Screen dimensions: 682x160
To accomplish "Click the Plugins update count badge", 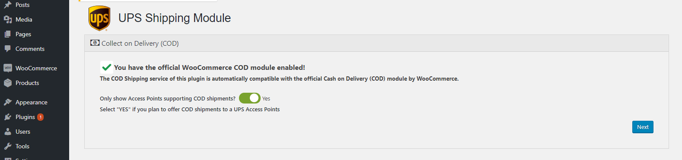I will pos(40,117).
